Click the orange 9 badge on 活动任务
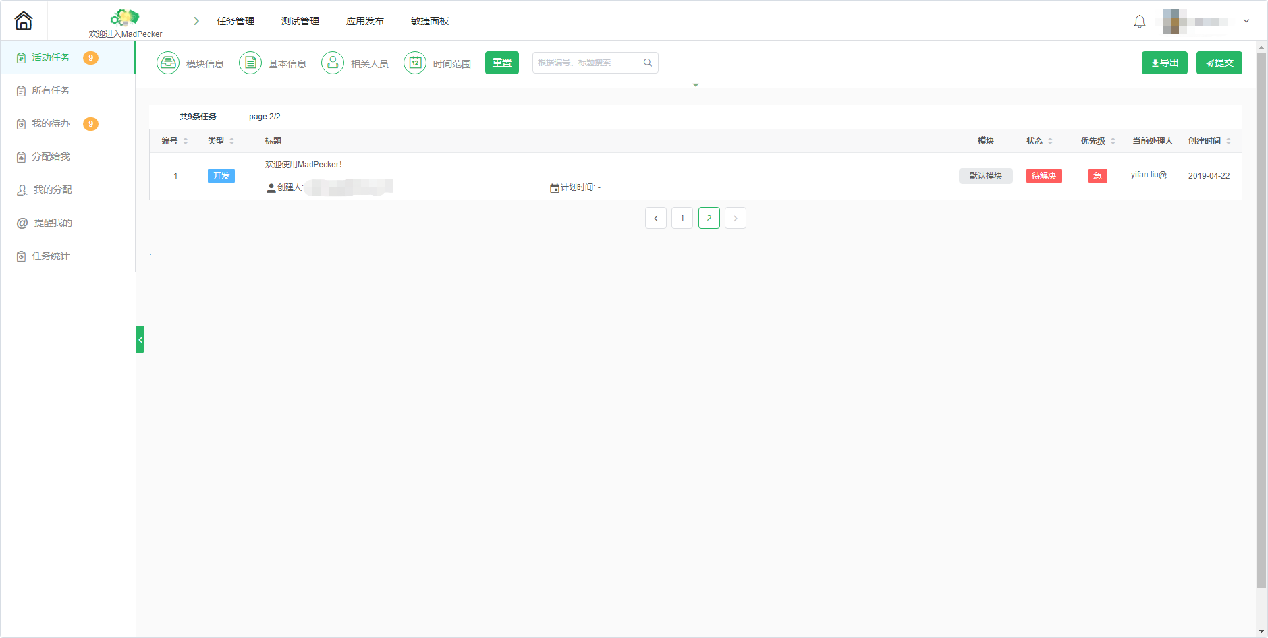The height and width of the screenshot is (638, 1268). click(90, 58)
